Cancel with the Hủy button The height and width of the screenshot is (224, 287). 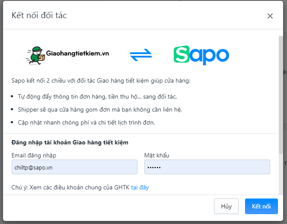[x=226, y=206]
